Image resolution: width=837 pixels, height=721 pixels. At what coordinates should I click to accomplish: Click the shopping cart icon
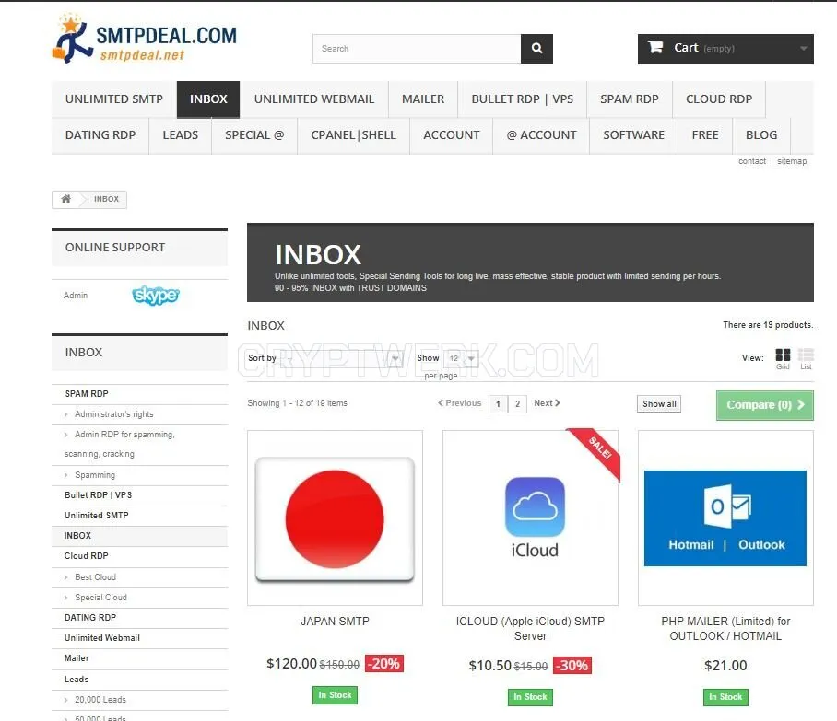coord(655,47)
